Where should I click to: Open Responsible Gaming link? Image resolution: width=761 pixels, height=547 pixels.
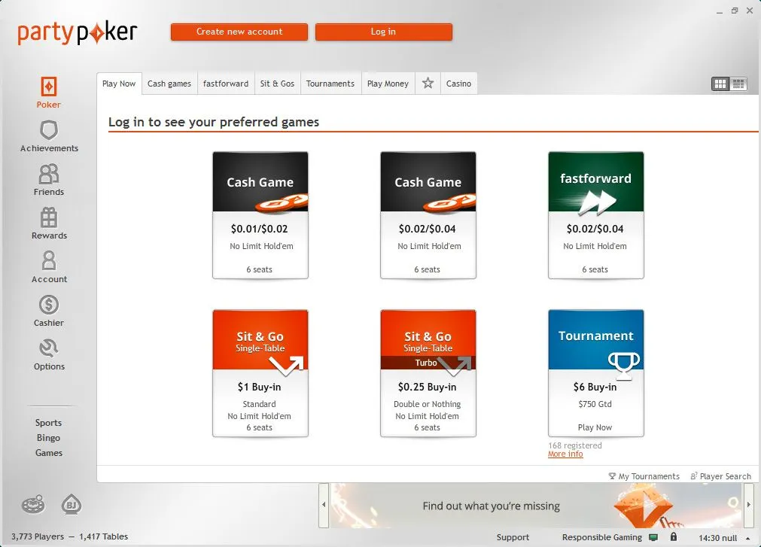[602, 537]
